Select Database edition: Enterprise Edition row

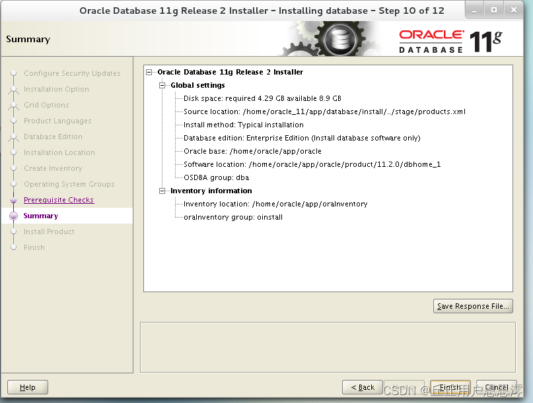(302, 139)
